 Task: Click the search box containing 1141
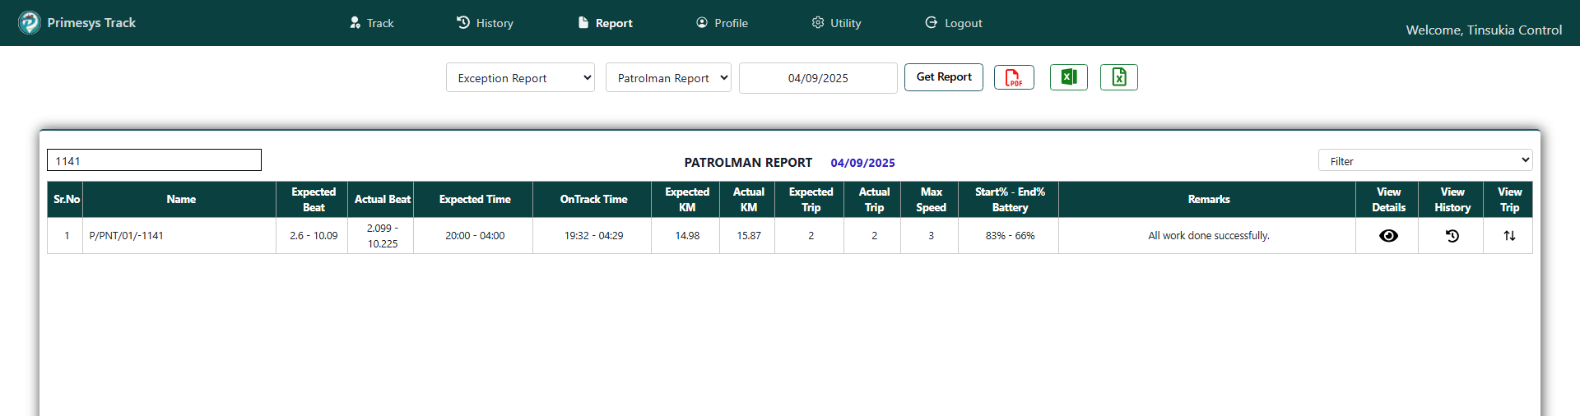(x=154, y=160)
